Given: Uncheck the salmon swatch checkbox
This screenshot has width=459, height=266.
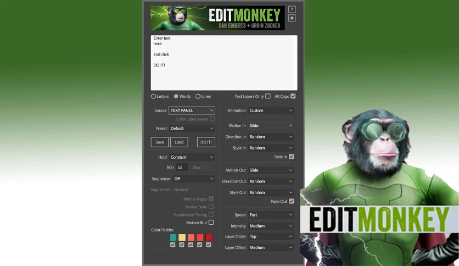Looking at the screenshot, I should click(x=191, y=245).
